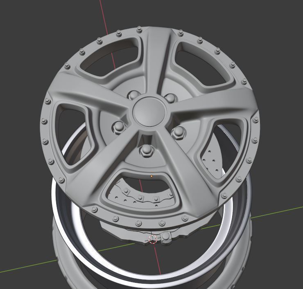This screenshot has width=303, height=289.
Task: Click the orange object origin dot
Action: pos(151,176)
